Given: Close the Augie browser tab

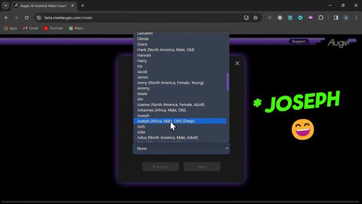Looking at the screenshot, I should click(72, 6).
